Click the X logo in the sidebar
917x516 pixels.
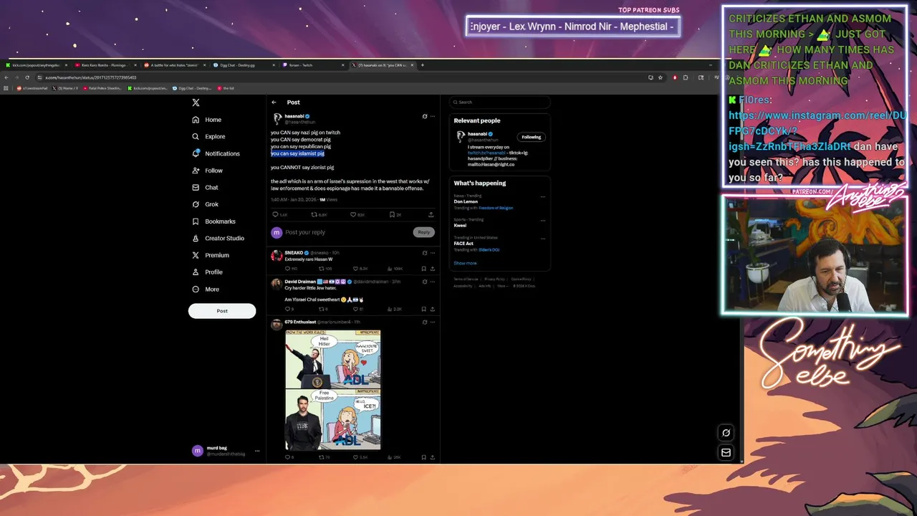point(196,102)
